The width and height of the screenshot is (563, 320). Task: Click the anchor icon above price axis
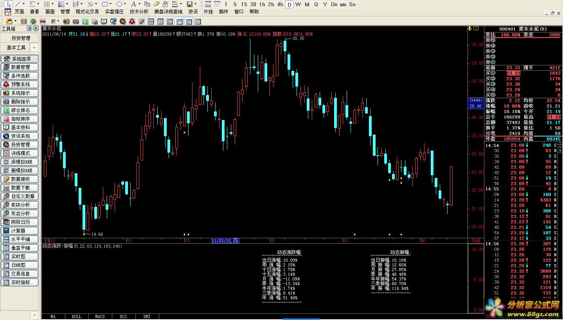click(469, 29)
